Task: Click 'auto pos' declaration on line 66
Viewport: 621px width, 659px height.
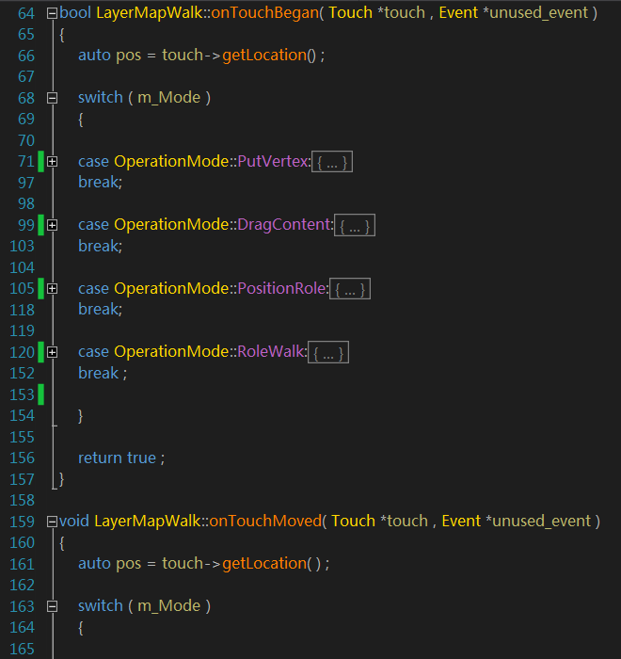Action: tap(110, 56)
